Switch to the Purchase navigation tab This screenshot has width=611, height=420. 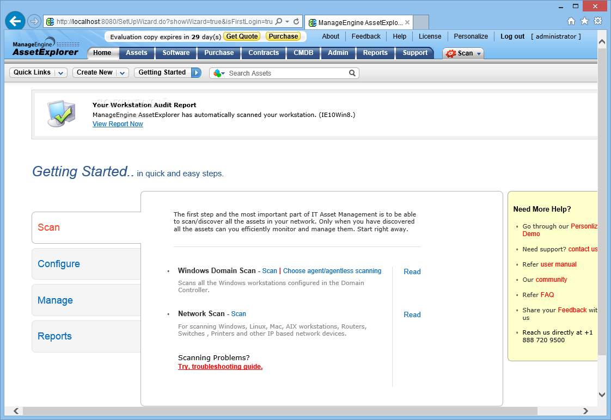tap(219, 53)
